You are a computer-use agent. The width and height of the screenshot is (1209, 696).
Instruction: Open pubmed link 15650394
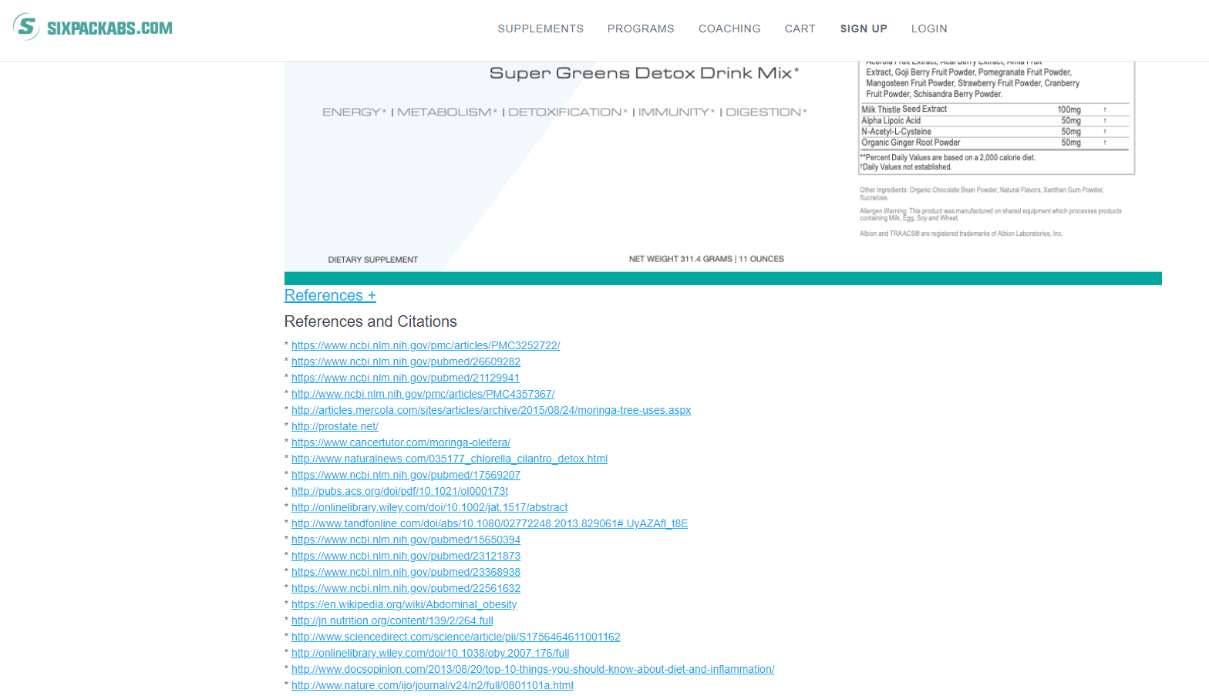[x=406, y=540]
